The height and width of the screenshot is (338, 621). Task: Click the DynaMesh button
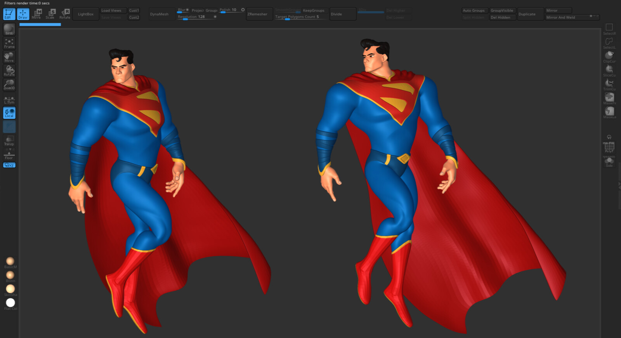(x=161, y=14)
